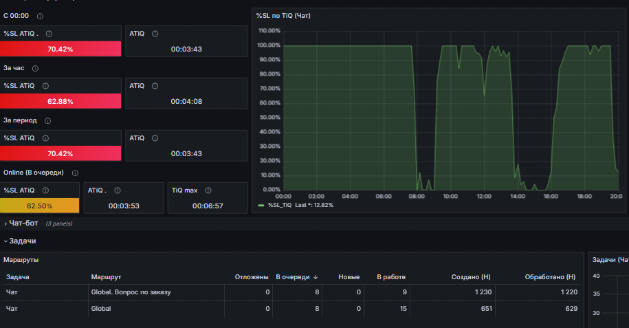The width and height of the screenshot is (629, 328).
Task: Toggle the %SL_TiQ legend series
Action: 280,205
